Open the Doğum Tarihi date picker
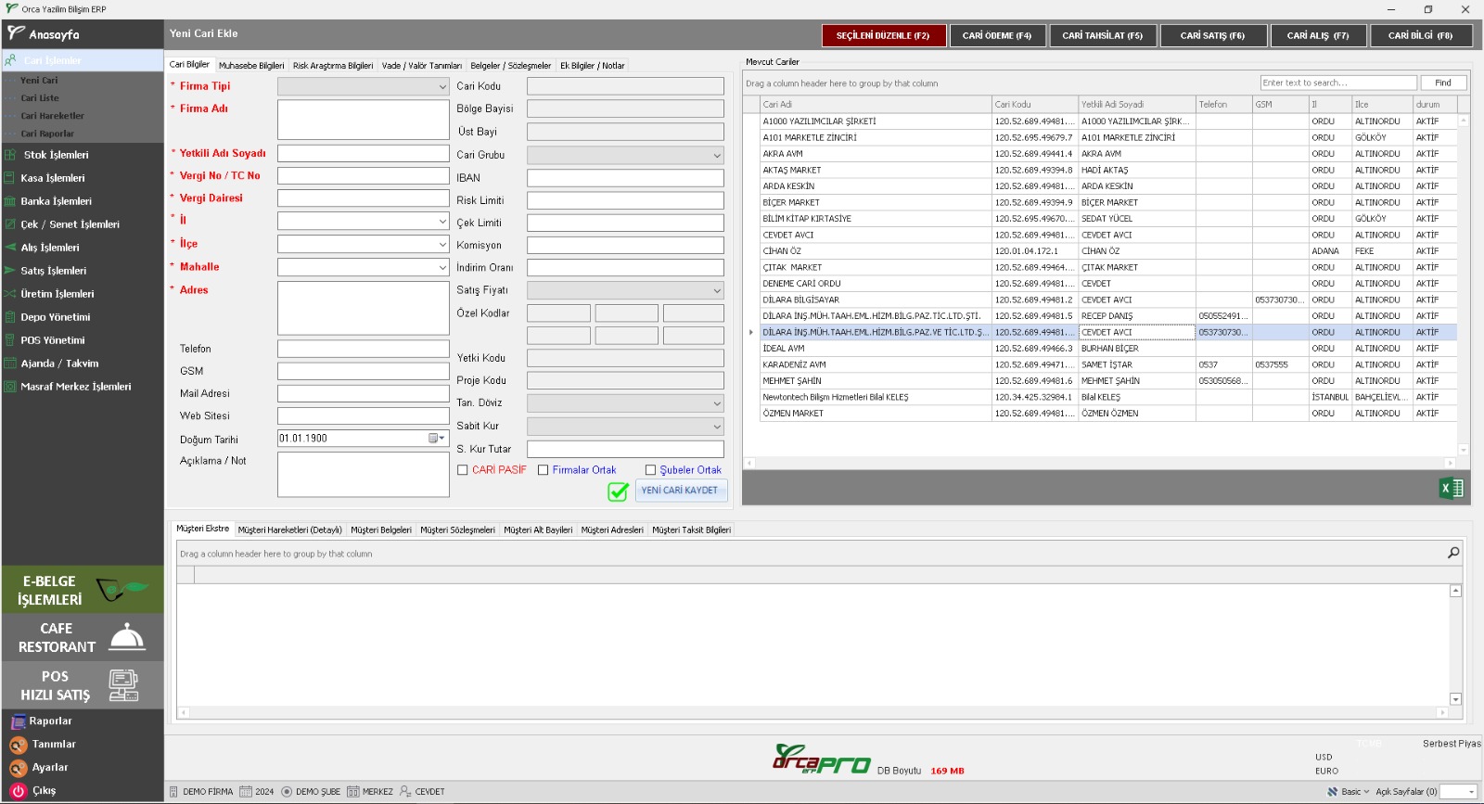The image size is (1484, 804). (x=435, y=439)
